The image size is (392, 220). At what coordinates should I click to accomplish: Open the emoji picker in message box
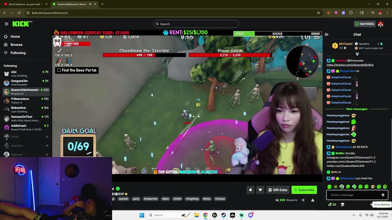point(383,195)
